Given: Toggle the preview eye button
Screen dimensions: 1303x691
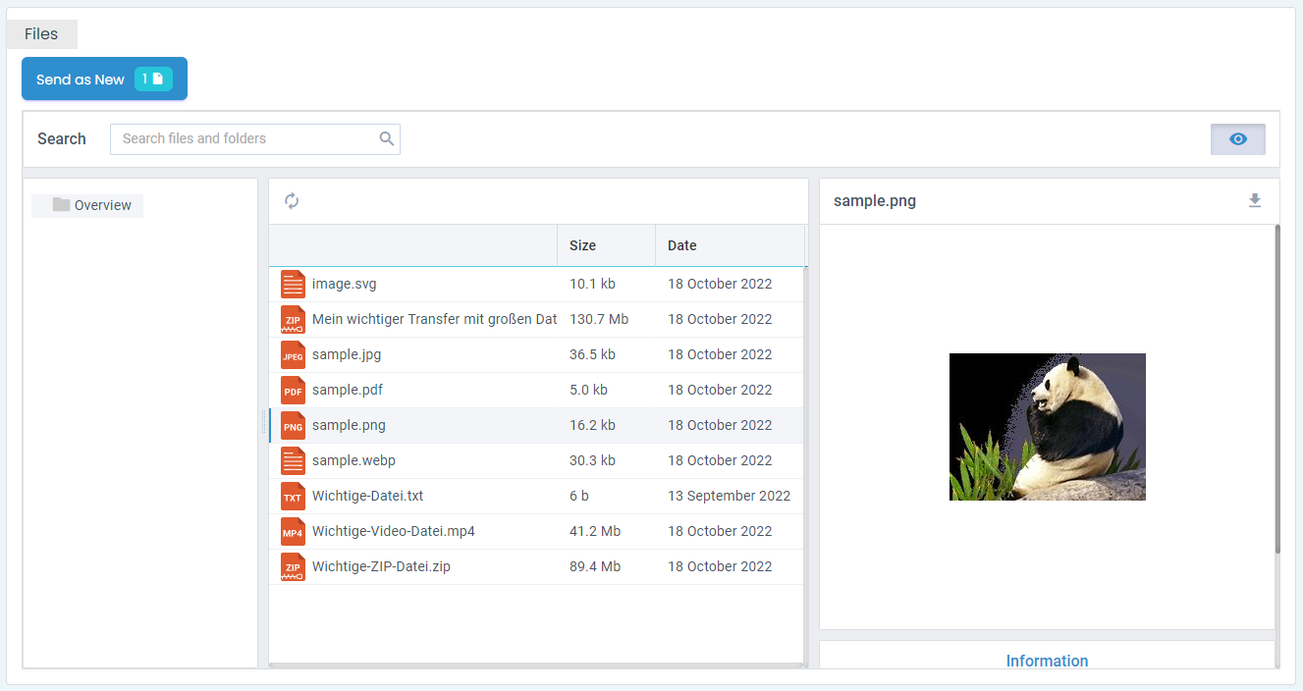Looking at the screenshot, I should coord(1237,138).
